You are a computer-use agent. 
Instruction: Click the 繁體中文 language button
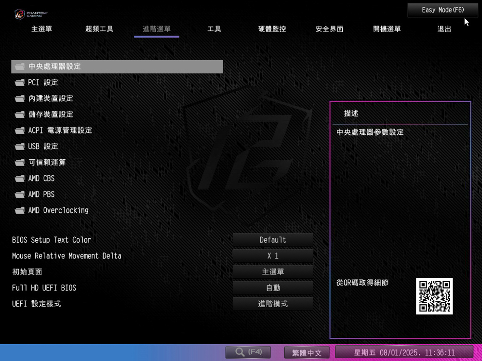[307, 353]
